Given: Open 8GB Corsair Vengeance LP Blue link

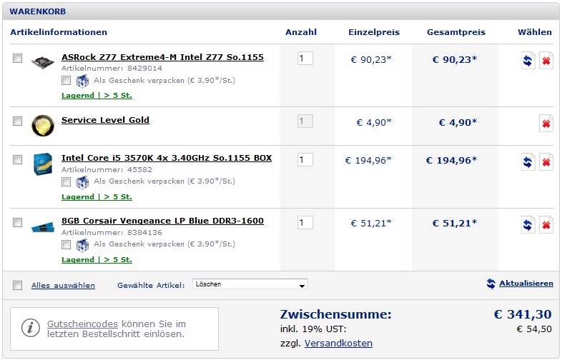Looking at the screenshot, I should point(162,221).
